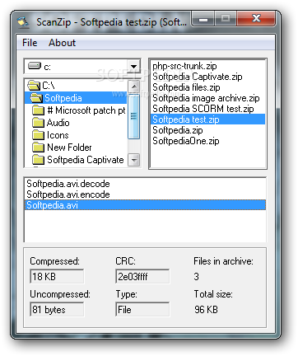This screenshot has width=298, height=356.
Task: Click the Compressed value field 18 KB
Action: click(x=57, y=276)
